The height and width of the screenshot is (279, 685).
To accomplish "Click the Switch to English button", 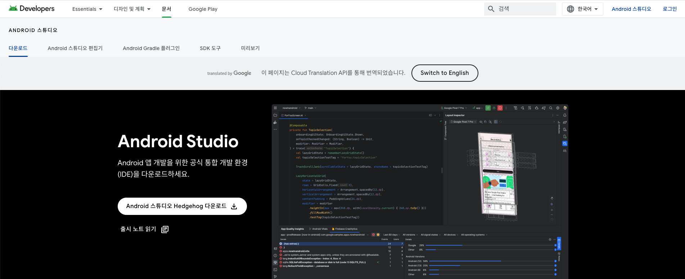I will (x=445, y=73).
